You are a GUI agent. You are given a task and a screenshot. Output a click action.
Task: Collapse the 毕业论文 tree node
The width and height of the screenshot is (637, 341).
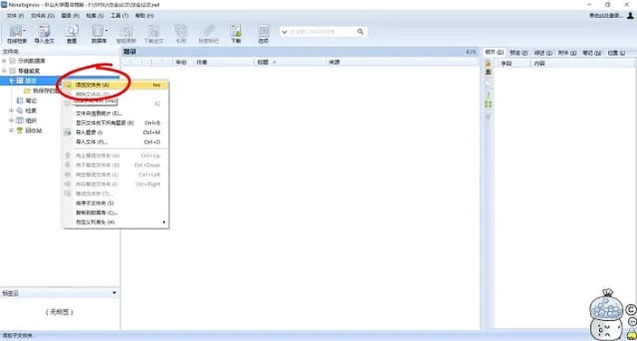4,71
